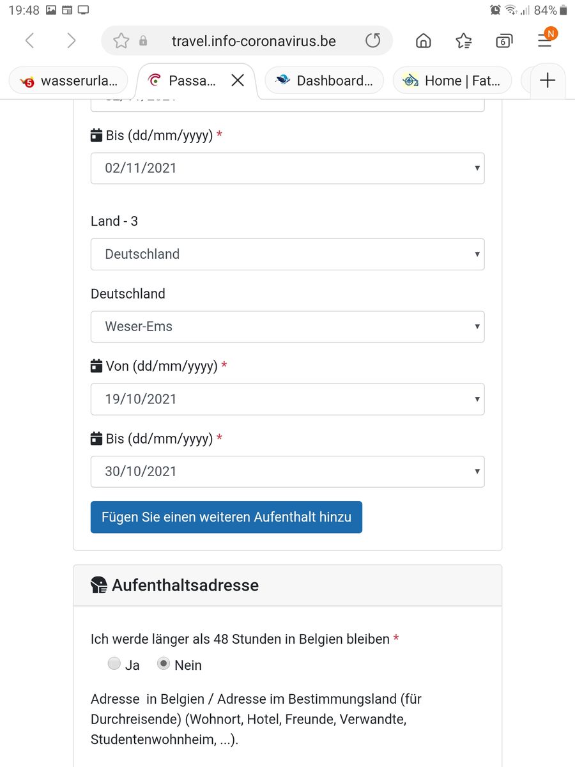Screen dimensions: 575x767
Task: Open a new tab
Action: click(x=548, y=81)
